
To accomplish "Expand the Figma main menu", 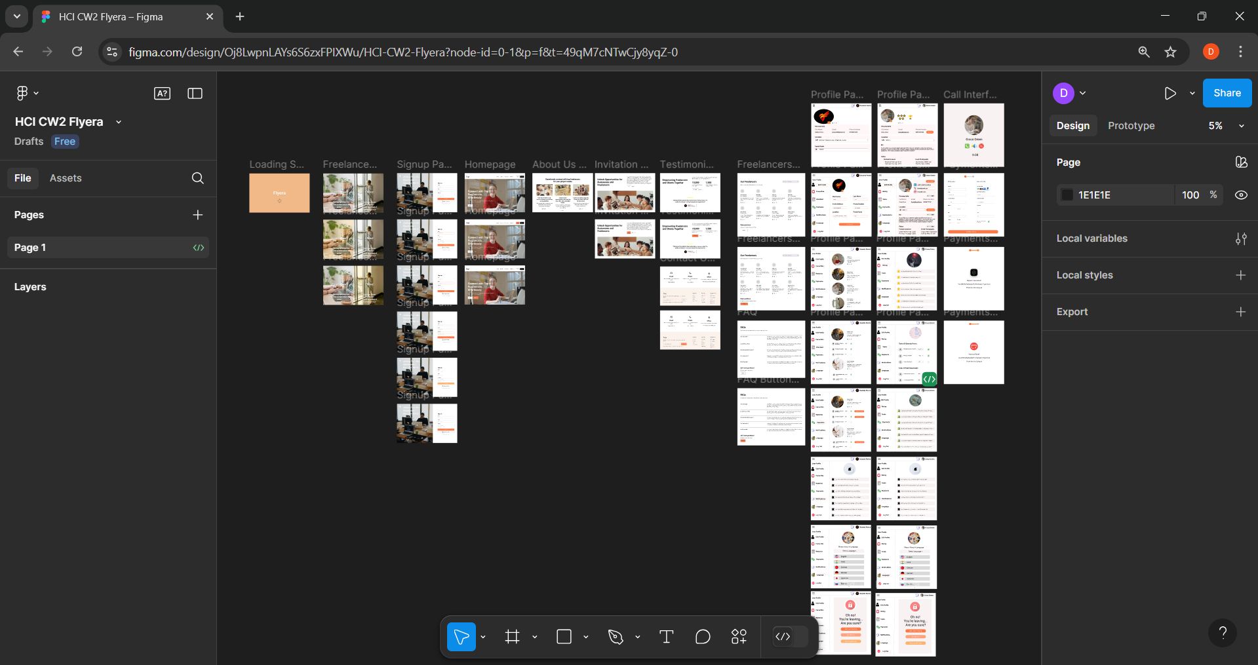I will [26, 94].
